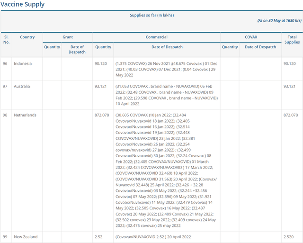
Task: Click the 'As on 30 May' timestamp note
Action: [279, 21]
